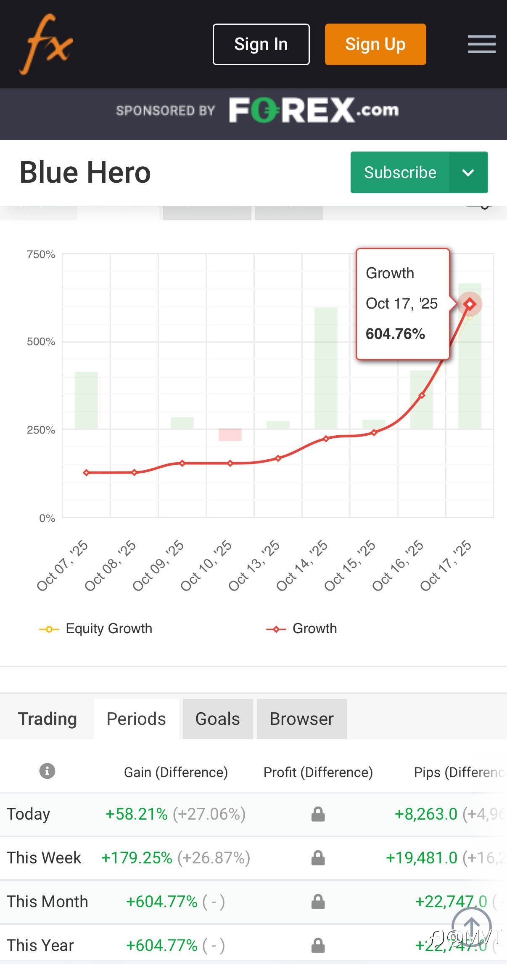Click the fx Myfxbook logo

(x=46, y=44)
